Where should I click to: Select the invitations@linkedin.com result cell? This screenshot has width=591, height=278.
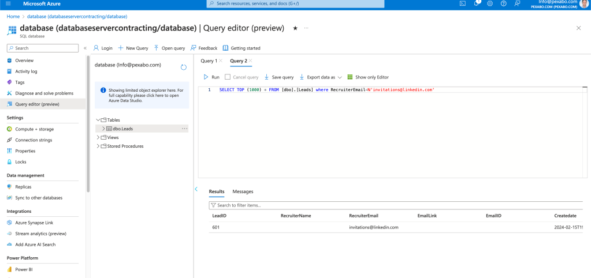pos(374,227)
